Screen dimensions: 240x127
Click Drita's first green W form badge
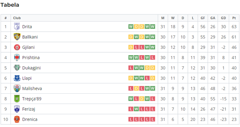131,27
